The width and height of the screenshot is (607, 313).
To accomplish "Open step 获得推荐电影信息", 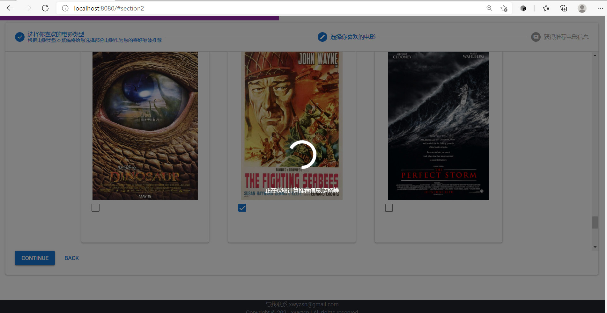I will click(566, 37).
